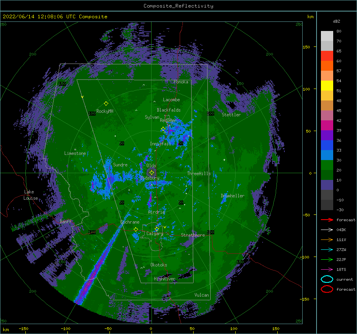The width and height of the screenshot is (357, 334).
Task: Click the yellow diamond marker by RedDeer
Action: tap(163, 129)
